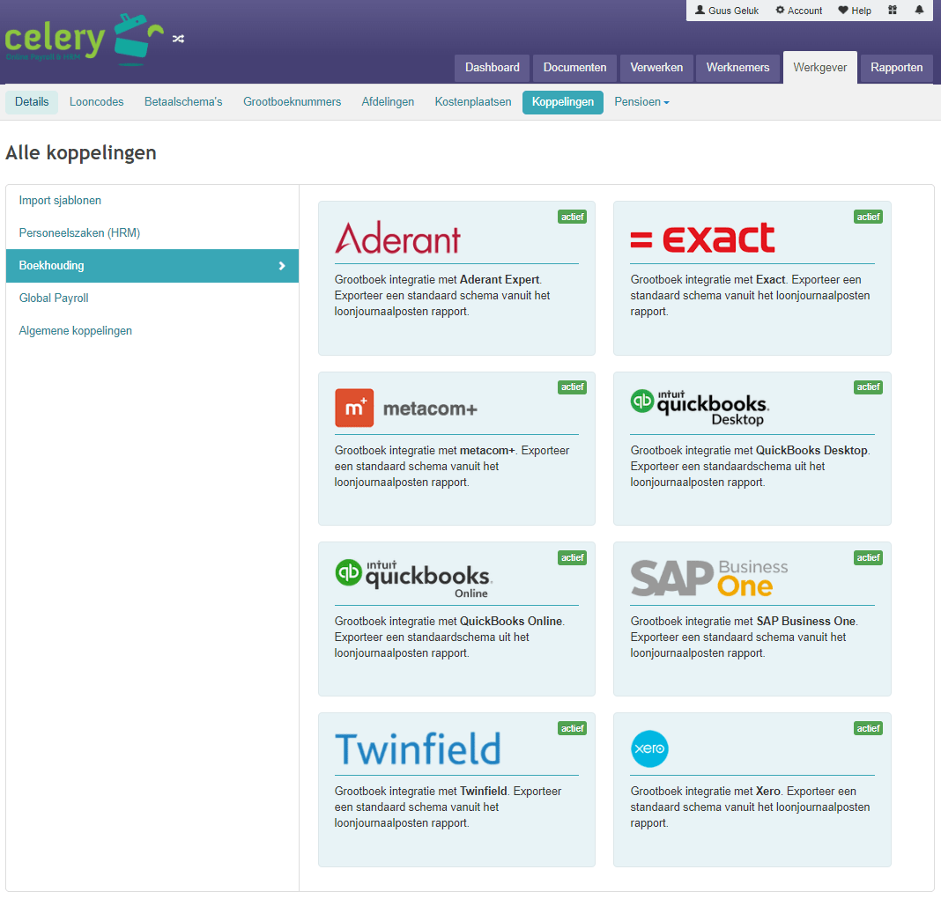
Task: Click the Help link
Action: [855, 11]
